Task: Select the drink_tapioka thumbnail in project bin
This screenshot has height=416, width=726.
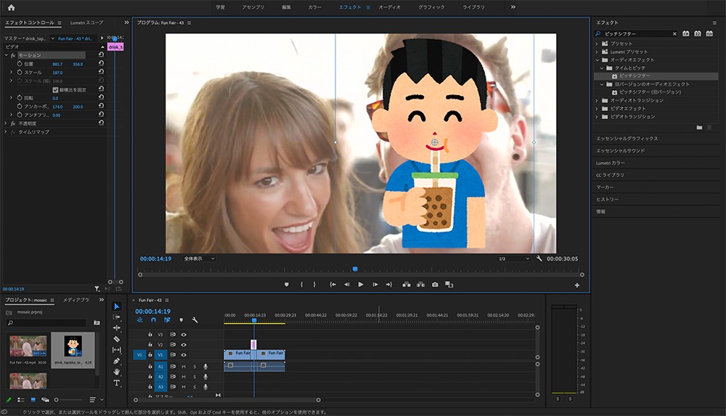Action: (73, 346)
